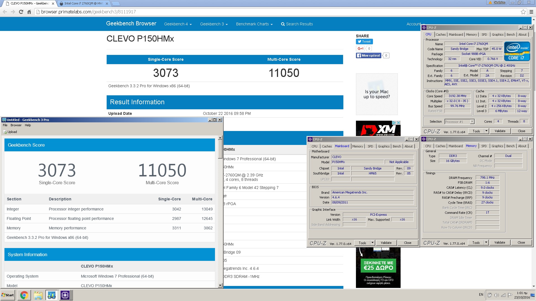Open the Geekbench taskbar item
The width and height of the screenshot is (536, 301).
(x=52, y=295)
